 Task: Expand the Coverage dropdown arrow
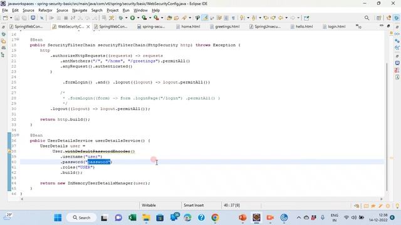coord(150,18)
